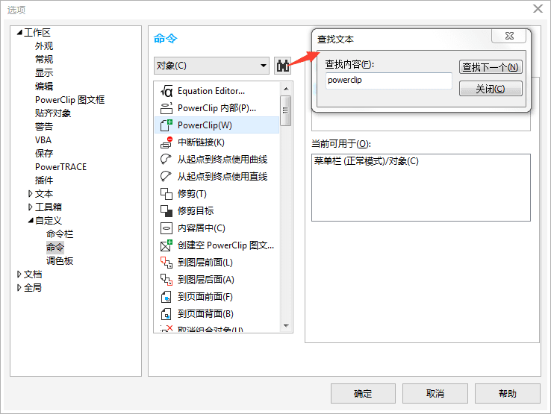Click the 创建空 PowerClip 图文框 icon
The width and height of the screenshot is (551, 414).
166,245
